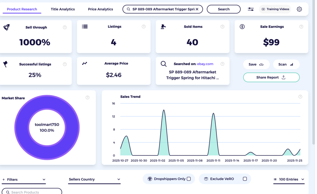Image resolution: width=317 pixels, height=194 pixels.
Task: Switch to the Title Analytics tab
Action: point(63,9)
